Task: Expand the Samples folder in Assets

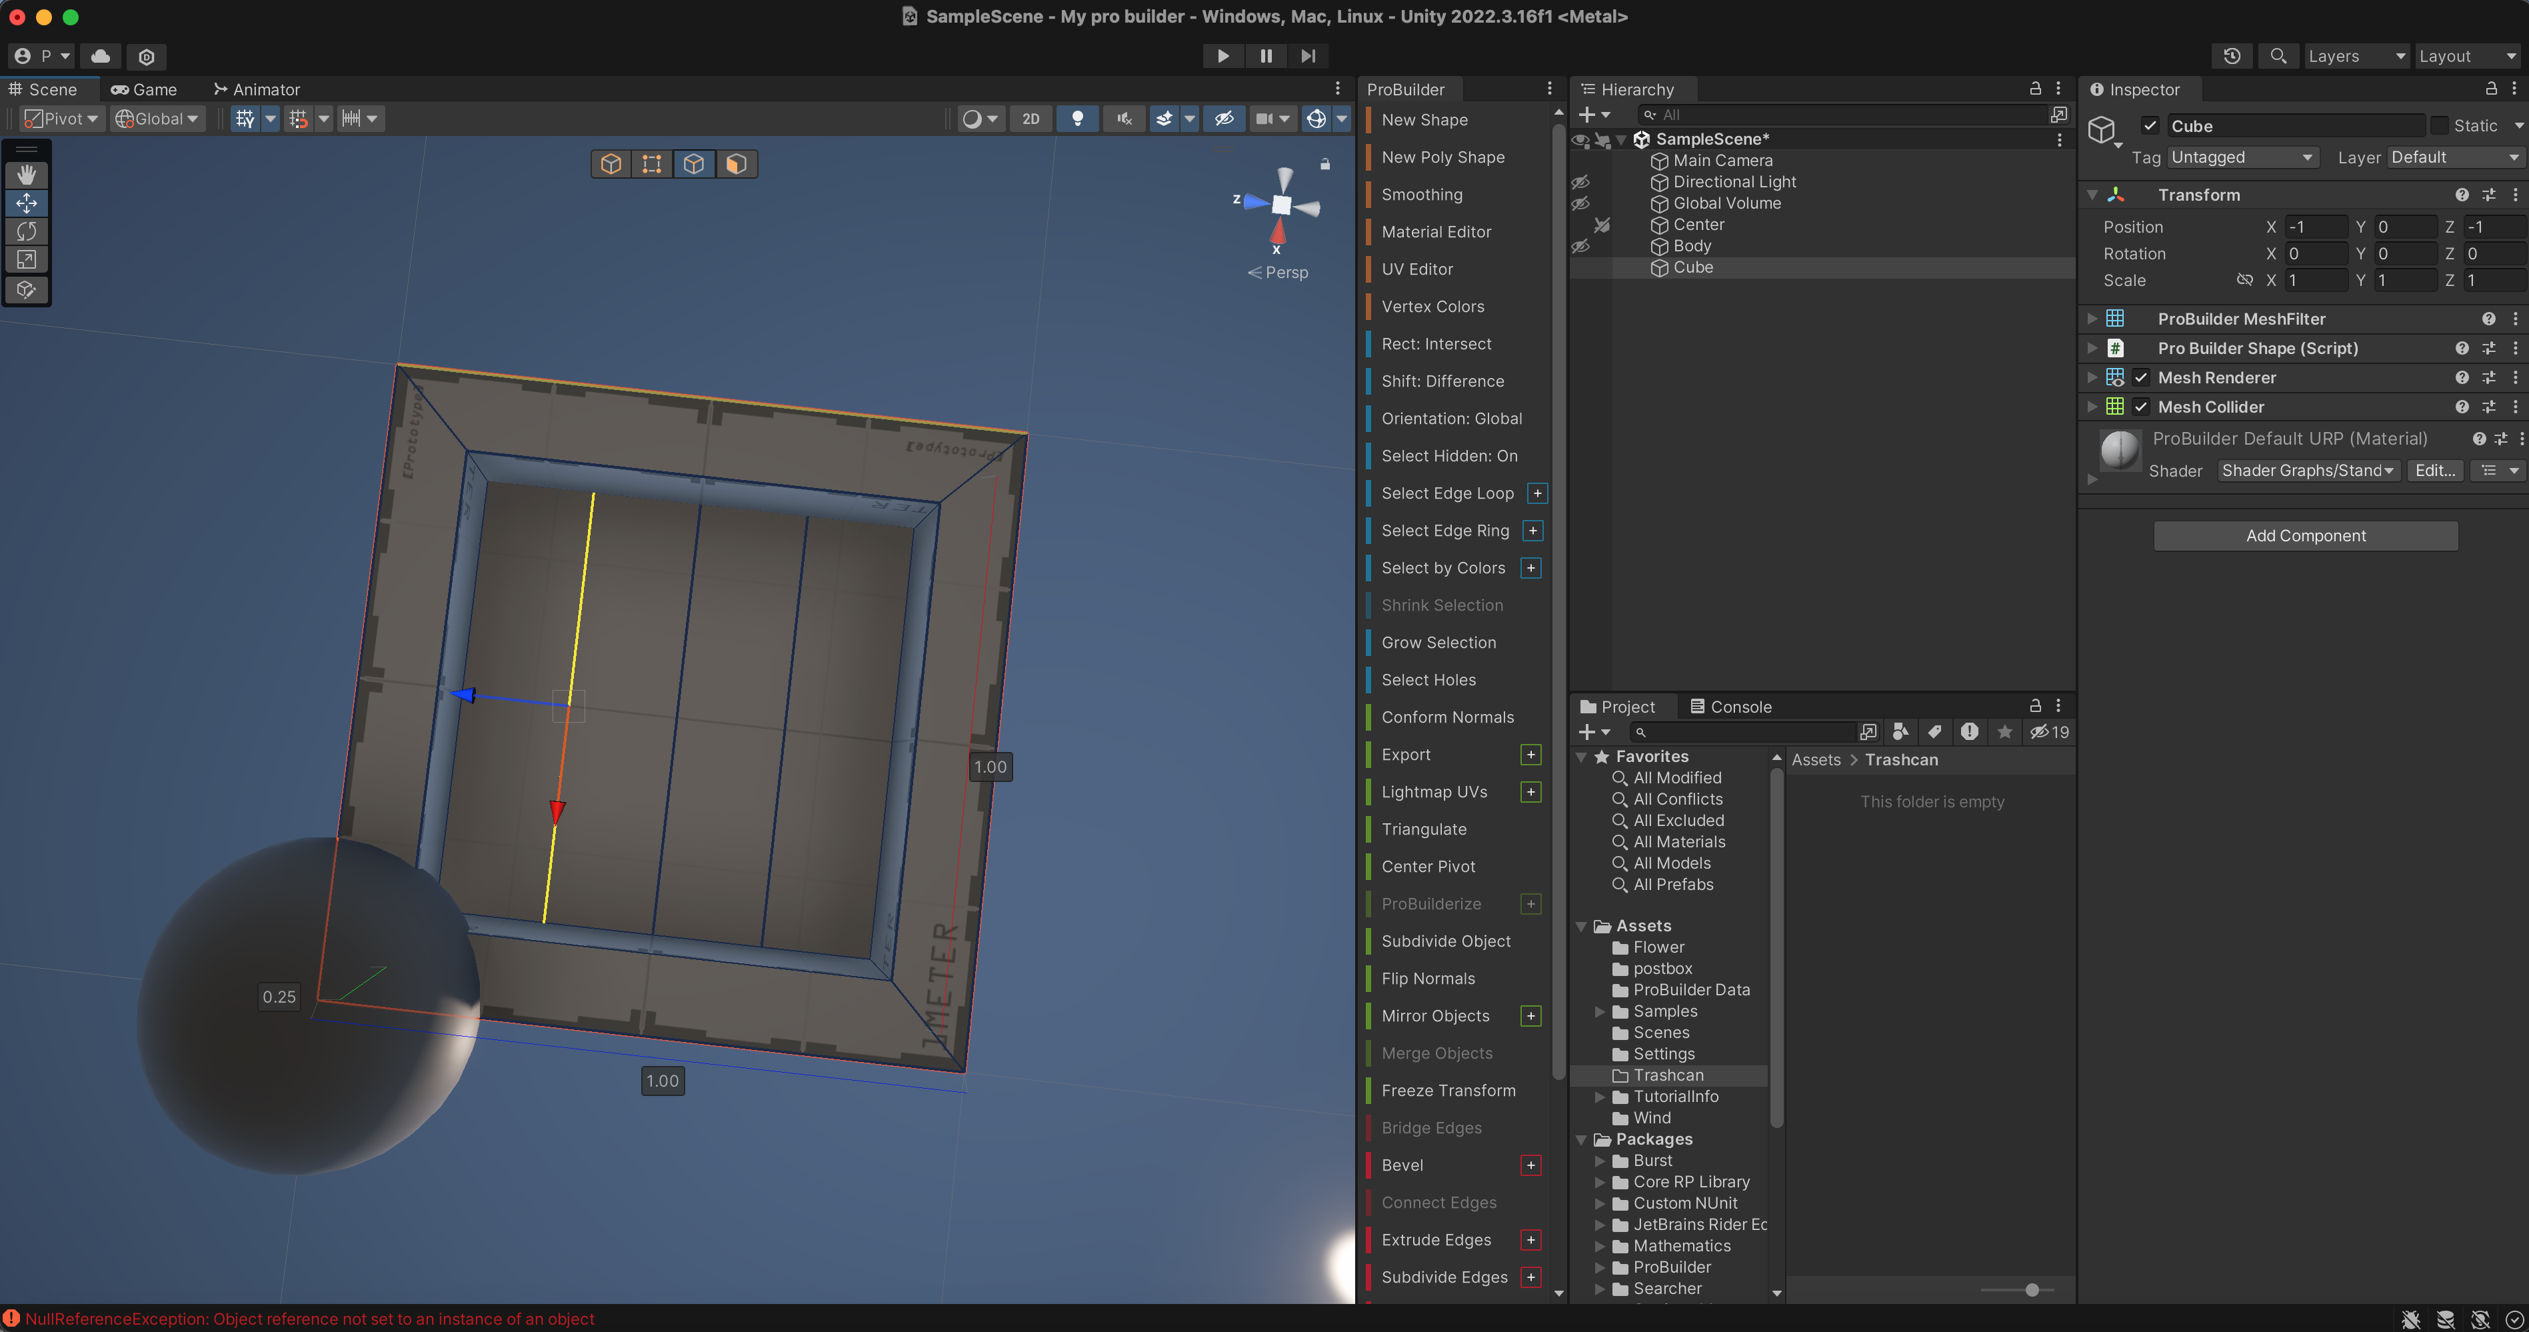Action: (x=1599, y=1011)
